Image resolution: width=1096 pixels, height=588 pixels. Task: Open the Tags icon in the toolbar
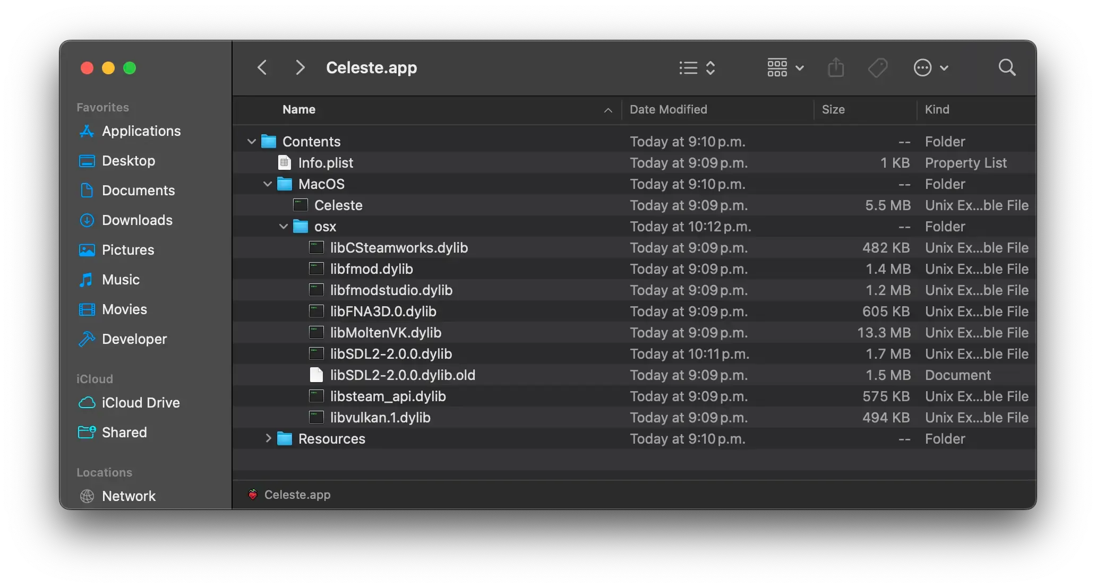(x=878, y=67)
